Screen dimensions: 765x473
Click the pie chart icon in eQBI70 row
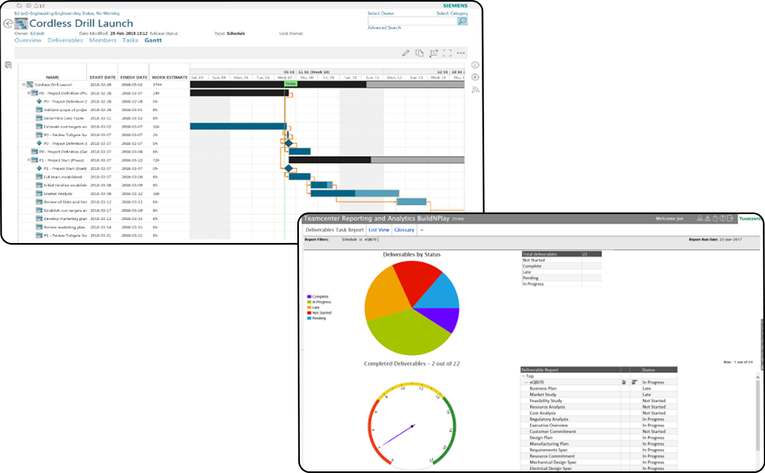(x=624, y=382)
